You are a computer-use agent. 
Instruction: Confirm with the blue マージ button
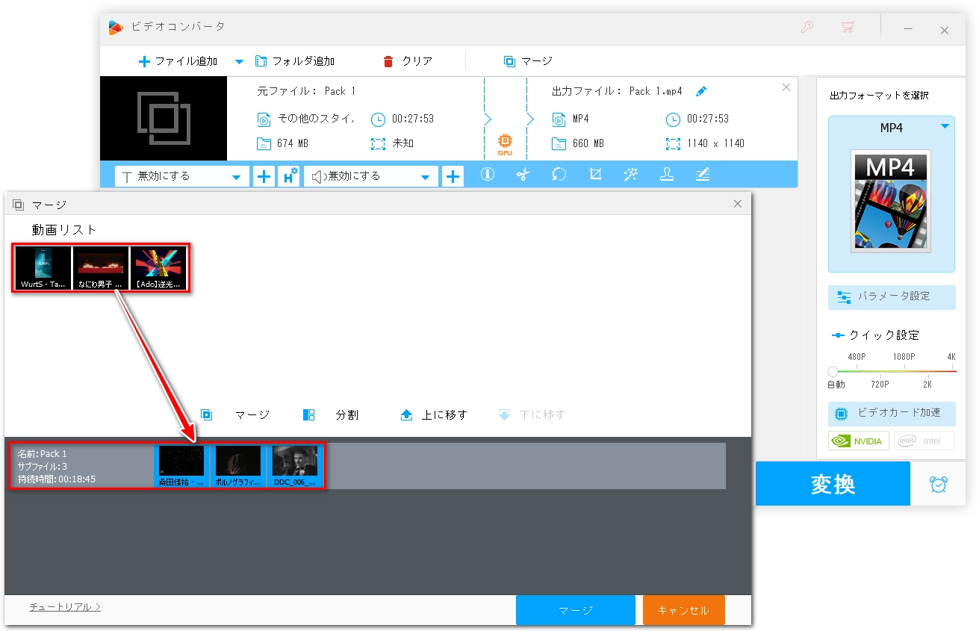[x=575, y=610]
